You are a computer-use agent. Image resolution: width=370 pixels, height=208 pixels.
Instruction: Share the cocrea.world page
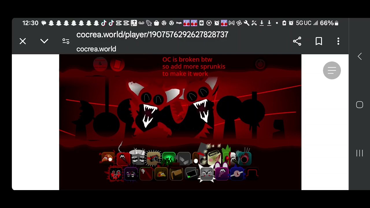click(x=297, y=41)
